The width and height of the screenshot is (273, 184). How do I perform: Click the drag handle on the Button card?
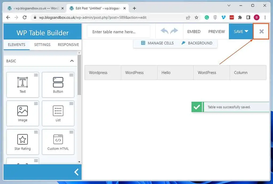pos(71,75)
